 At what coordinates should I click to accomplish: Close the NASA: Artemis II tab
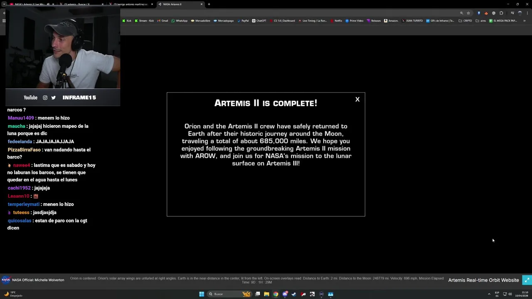202,4
